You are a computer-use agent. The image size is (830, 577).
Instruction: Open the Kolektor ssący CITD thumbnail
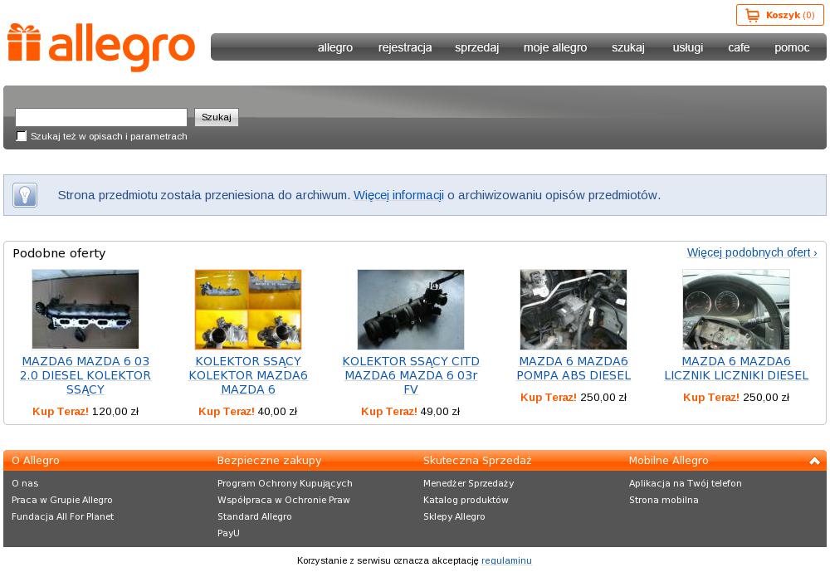[x=411, y=309]
